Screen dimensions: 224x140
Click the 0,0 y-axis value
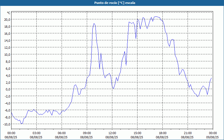8,89
